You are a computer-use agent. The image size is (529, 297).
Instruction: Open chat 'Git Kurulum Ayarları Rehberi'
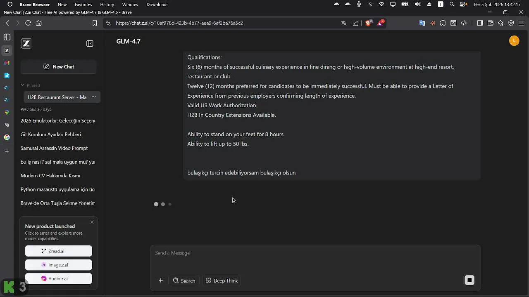tap(51, 134)
